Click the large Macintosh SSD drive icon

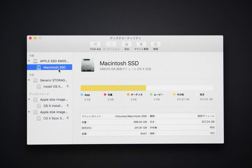[88, 65]
